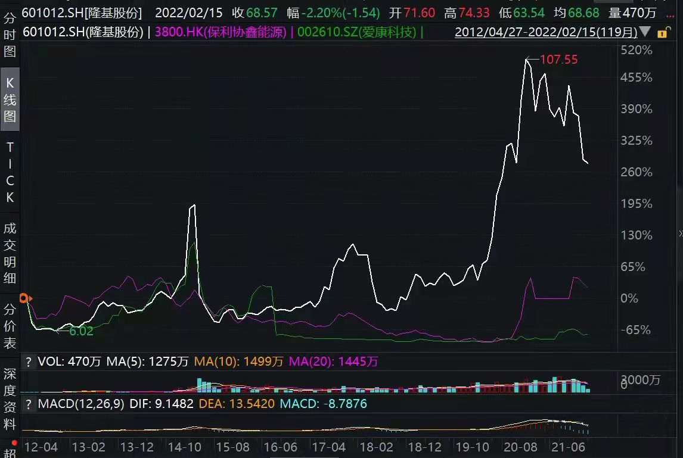Click the orange chart start marker

[24, 298]
